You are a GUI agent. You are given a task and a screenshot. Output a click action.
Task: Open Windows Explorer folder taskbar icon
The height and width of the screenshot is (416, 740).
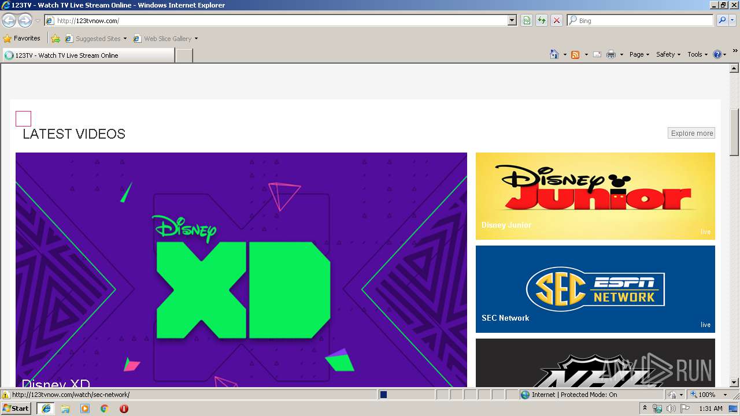coord(65,408)
